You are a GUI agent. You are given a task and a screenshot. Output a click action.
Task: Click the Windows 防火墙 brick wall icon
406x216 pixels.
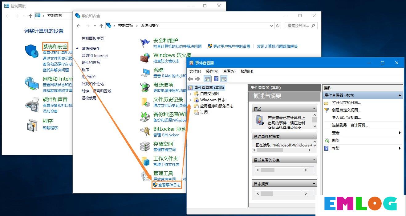point(145,58)
